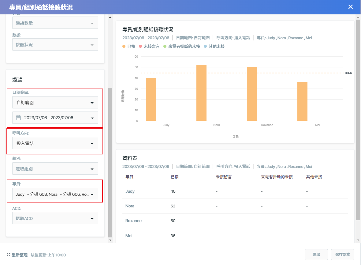Click the 最後更新:上午10:00 status text
The height and width of the screenshot is (265, 361).
(x=48, y=255)
